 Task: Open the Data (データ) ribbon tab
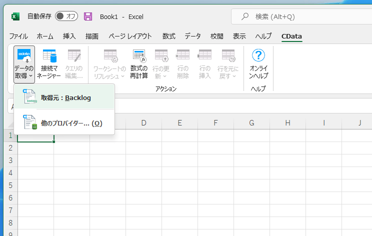click(192, 36)
